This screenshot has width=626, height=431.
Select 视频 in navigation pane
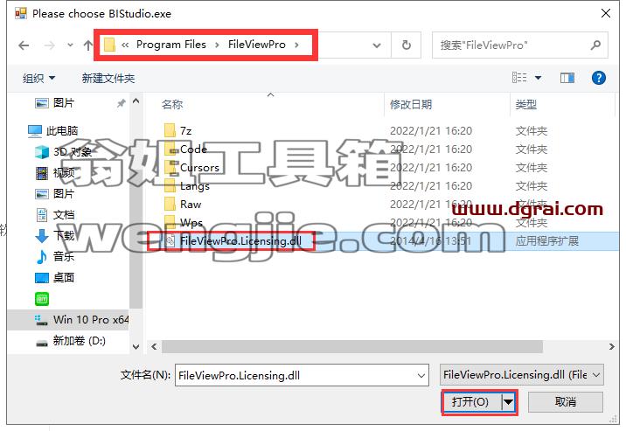click(x=55, y=172)
